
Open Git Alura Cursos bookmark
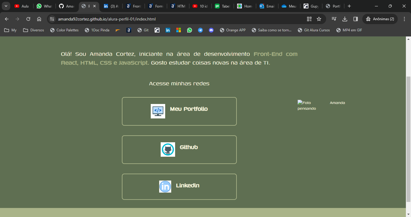pos(314,30)
